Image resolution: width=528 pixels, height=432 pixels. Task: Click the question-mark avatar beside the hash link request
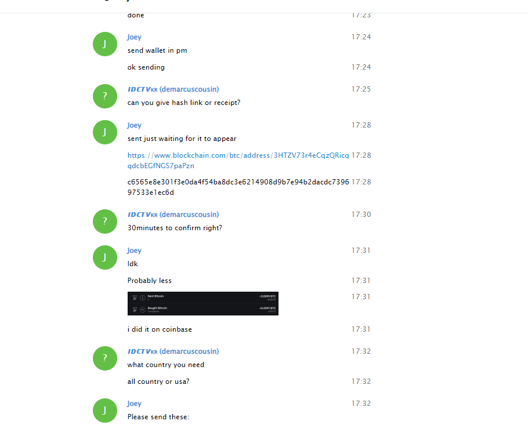pyautogui.click(x=104, y=96)
